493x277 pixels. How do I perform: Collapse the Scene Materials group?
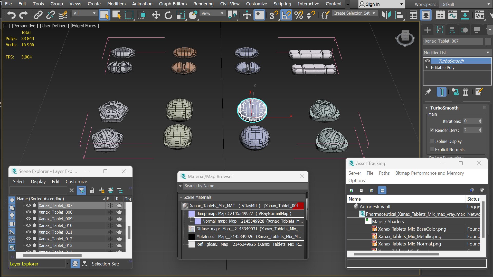click(x=181, y=197)
